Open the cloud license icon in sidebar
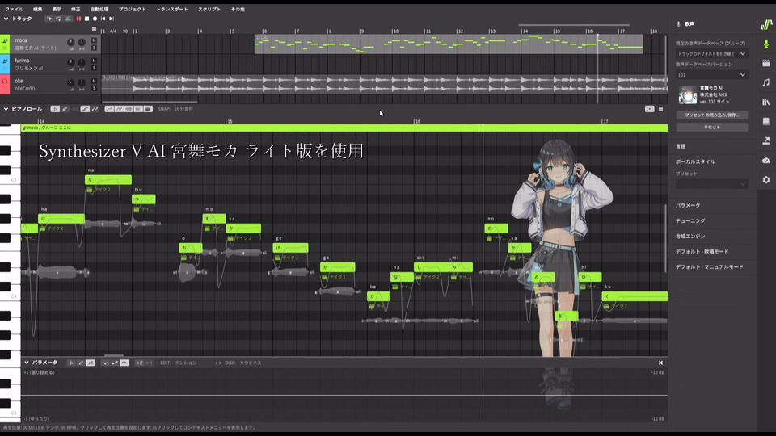776x436 pixels. pos(766,160)
